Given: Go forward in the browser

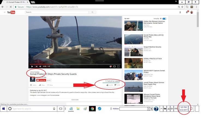Looking at the screenshot, I should [7, 7].
